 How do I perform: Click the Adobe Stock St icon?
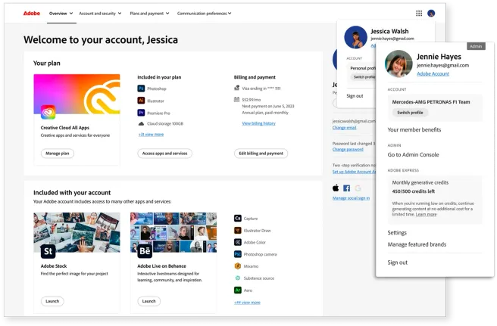pos(48,251)
